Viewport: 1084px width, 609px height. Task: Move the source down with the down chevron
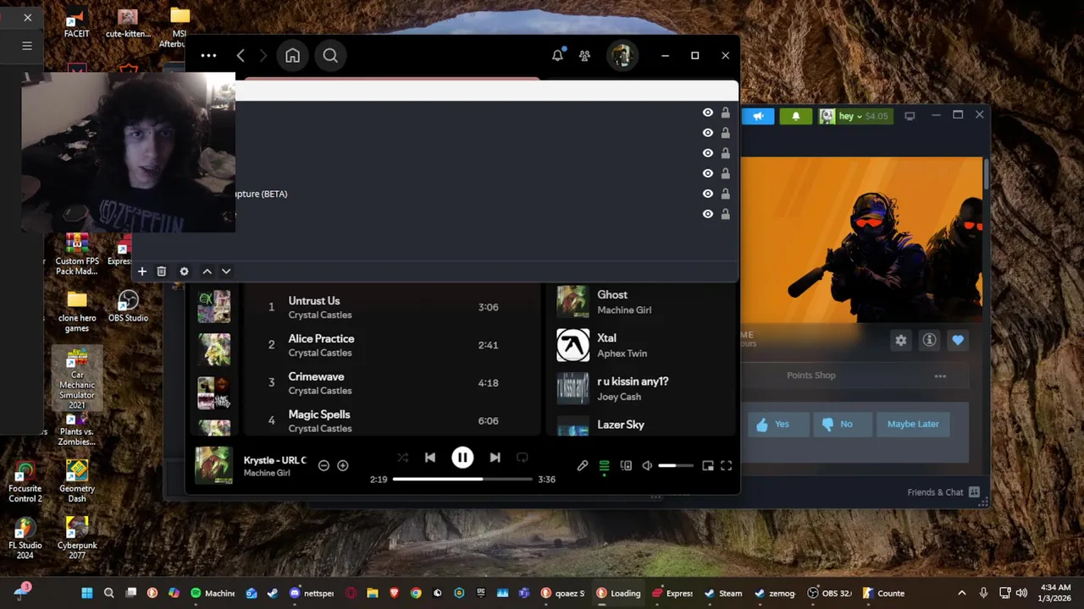click(226, 272)
